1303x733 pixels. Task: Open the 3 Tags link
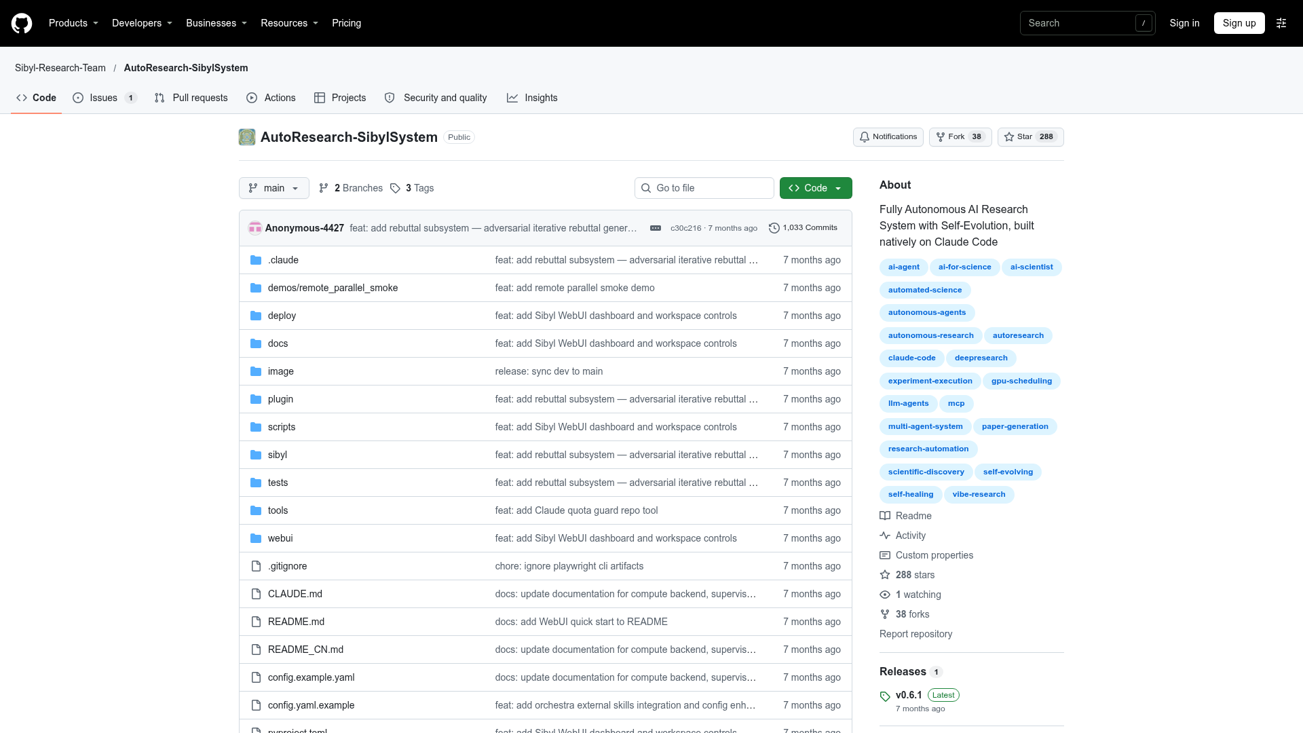(x=412, y=188)
